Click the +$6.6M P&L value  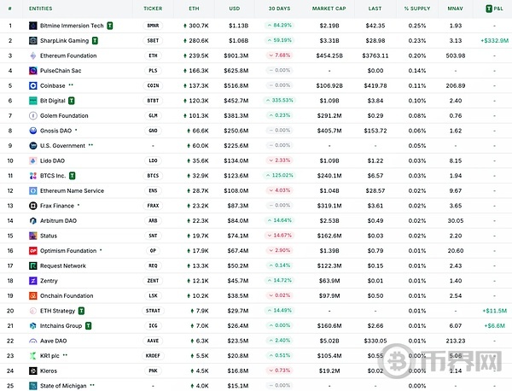495,325
